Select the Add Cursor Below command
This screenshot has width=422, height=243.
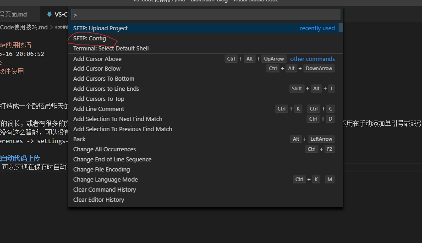[97, 69]
